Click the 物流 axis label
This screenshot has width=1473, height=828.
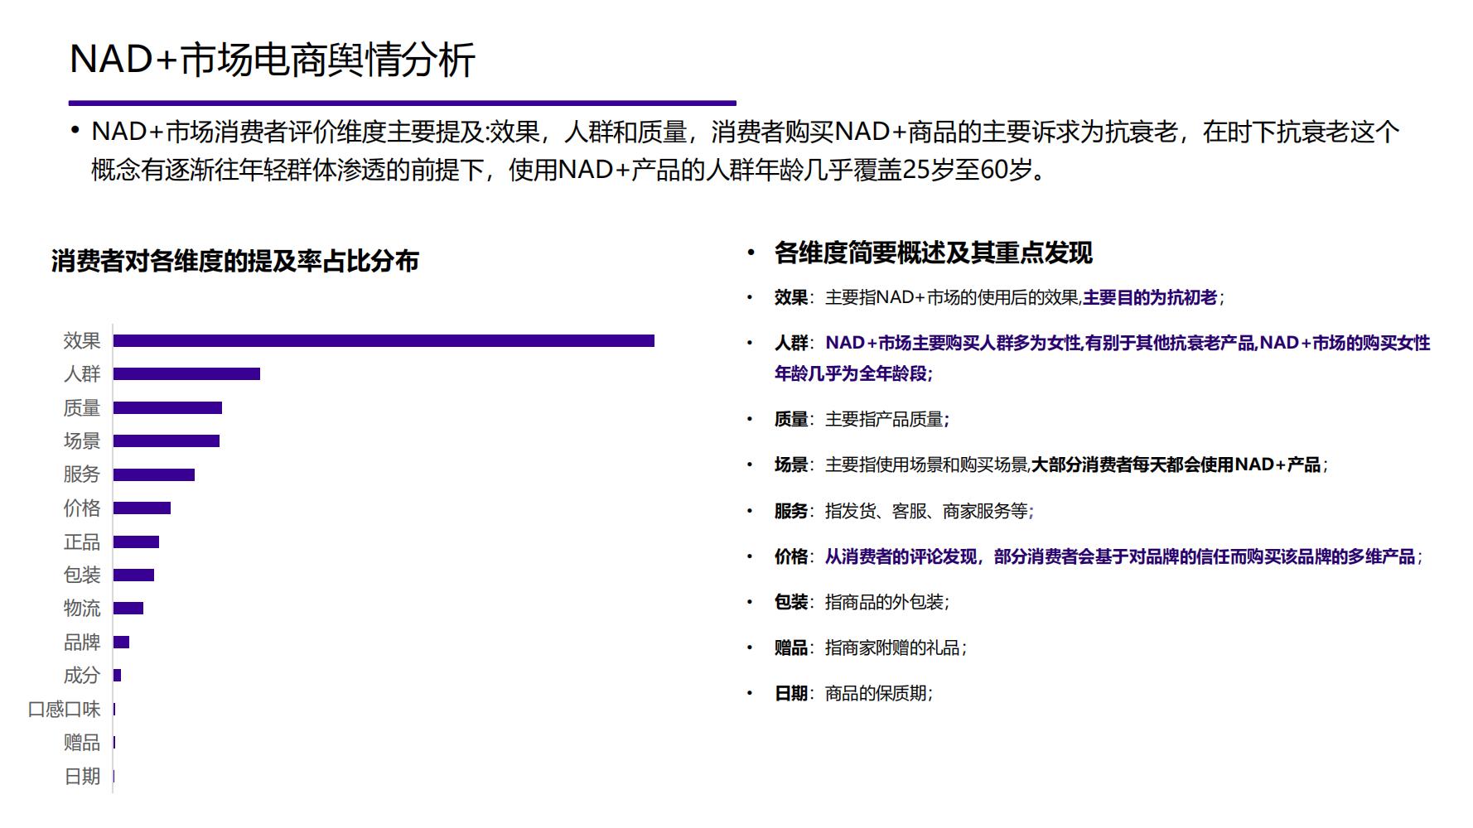pyautogui.click(x=81, y=609)
